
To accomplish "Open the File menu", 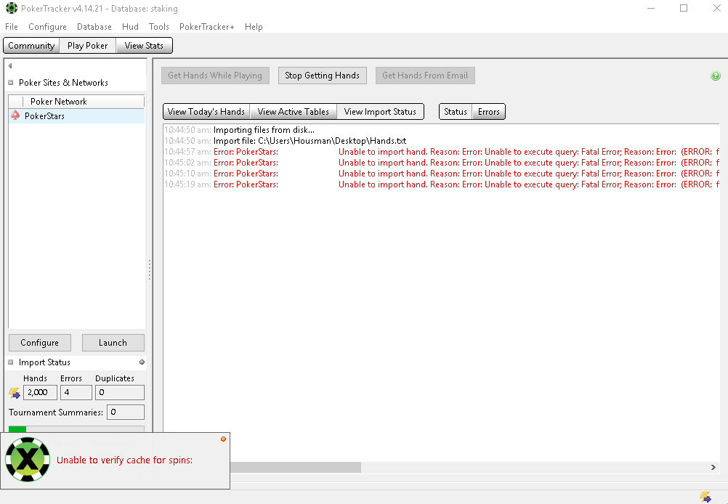I will (x=12, y=27).
